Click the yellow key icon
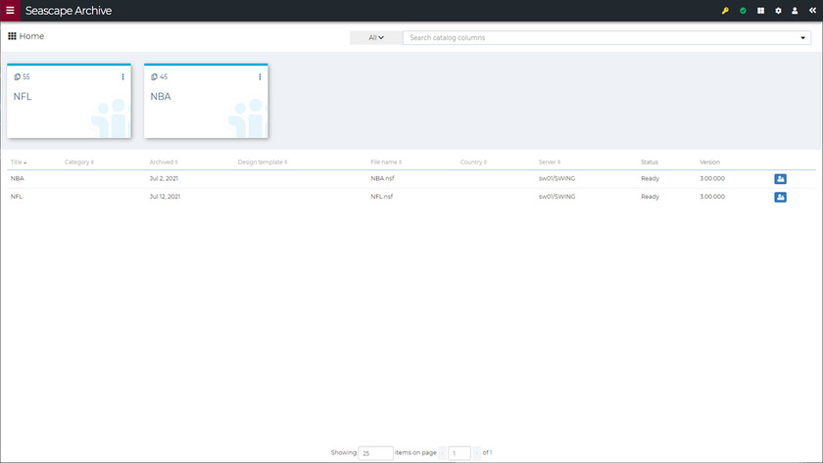 (x=725, y=11)
